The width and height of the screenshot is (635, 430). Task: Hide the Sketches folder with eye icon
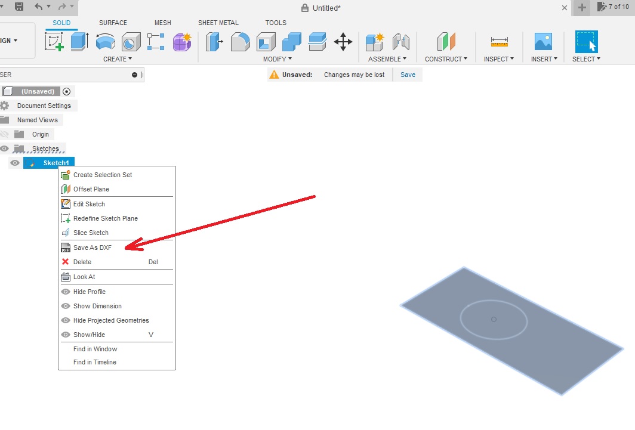tap(5, 149)
